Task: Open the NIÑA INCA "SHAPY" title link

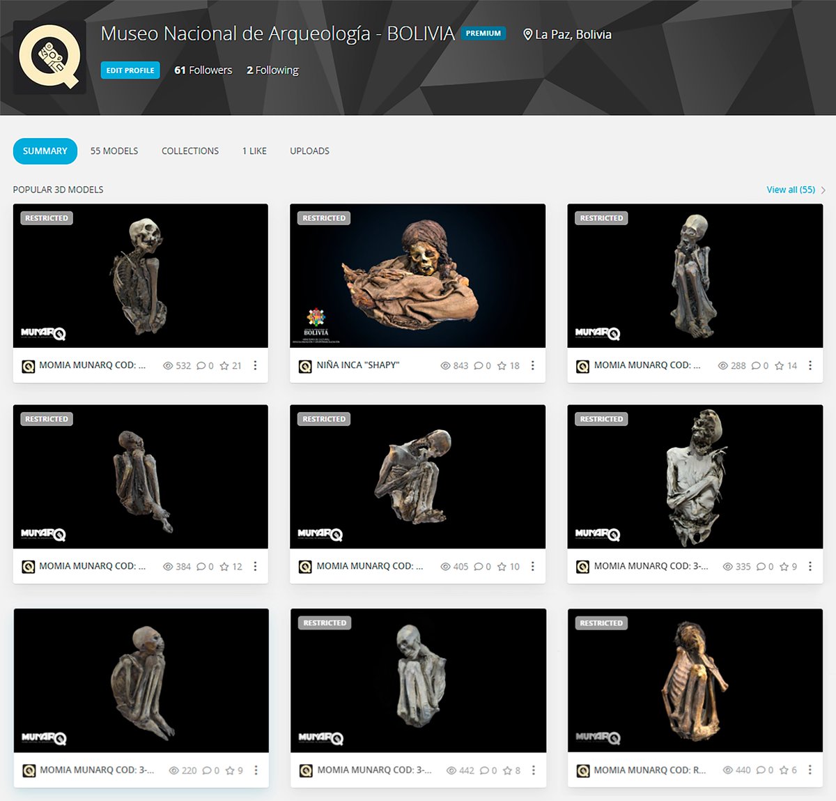Action: point(358,365)
